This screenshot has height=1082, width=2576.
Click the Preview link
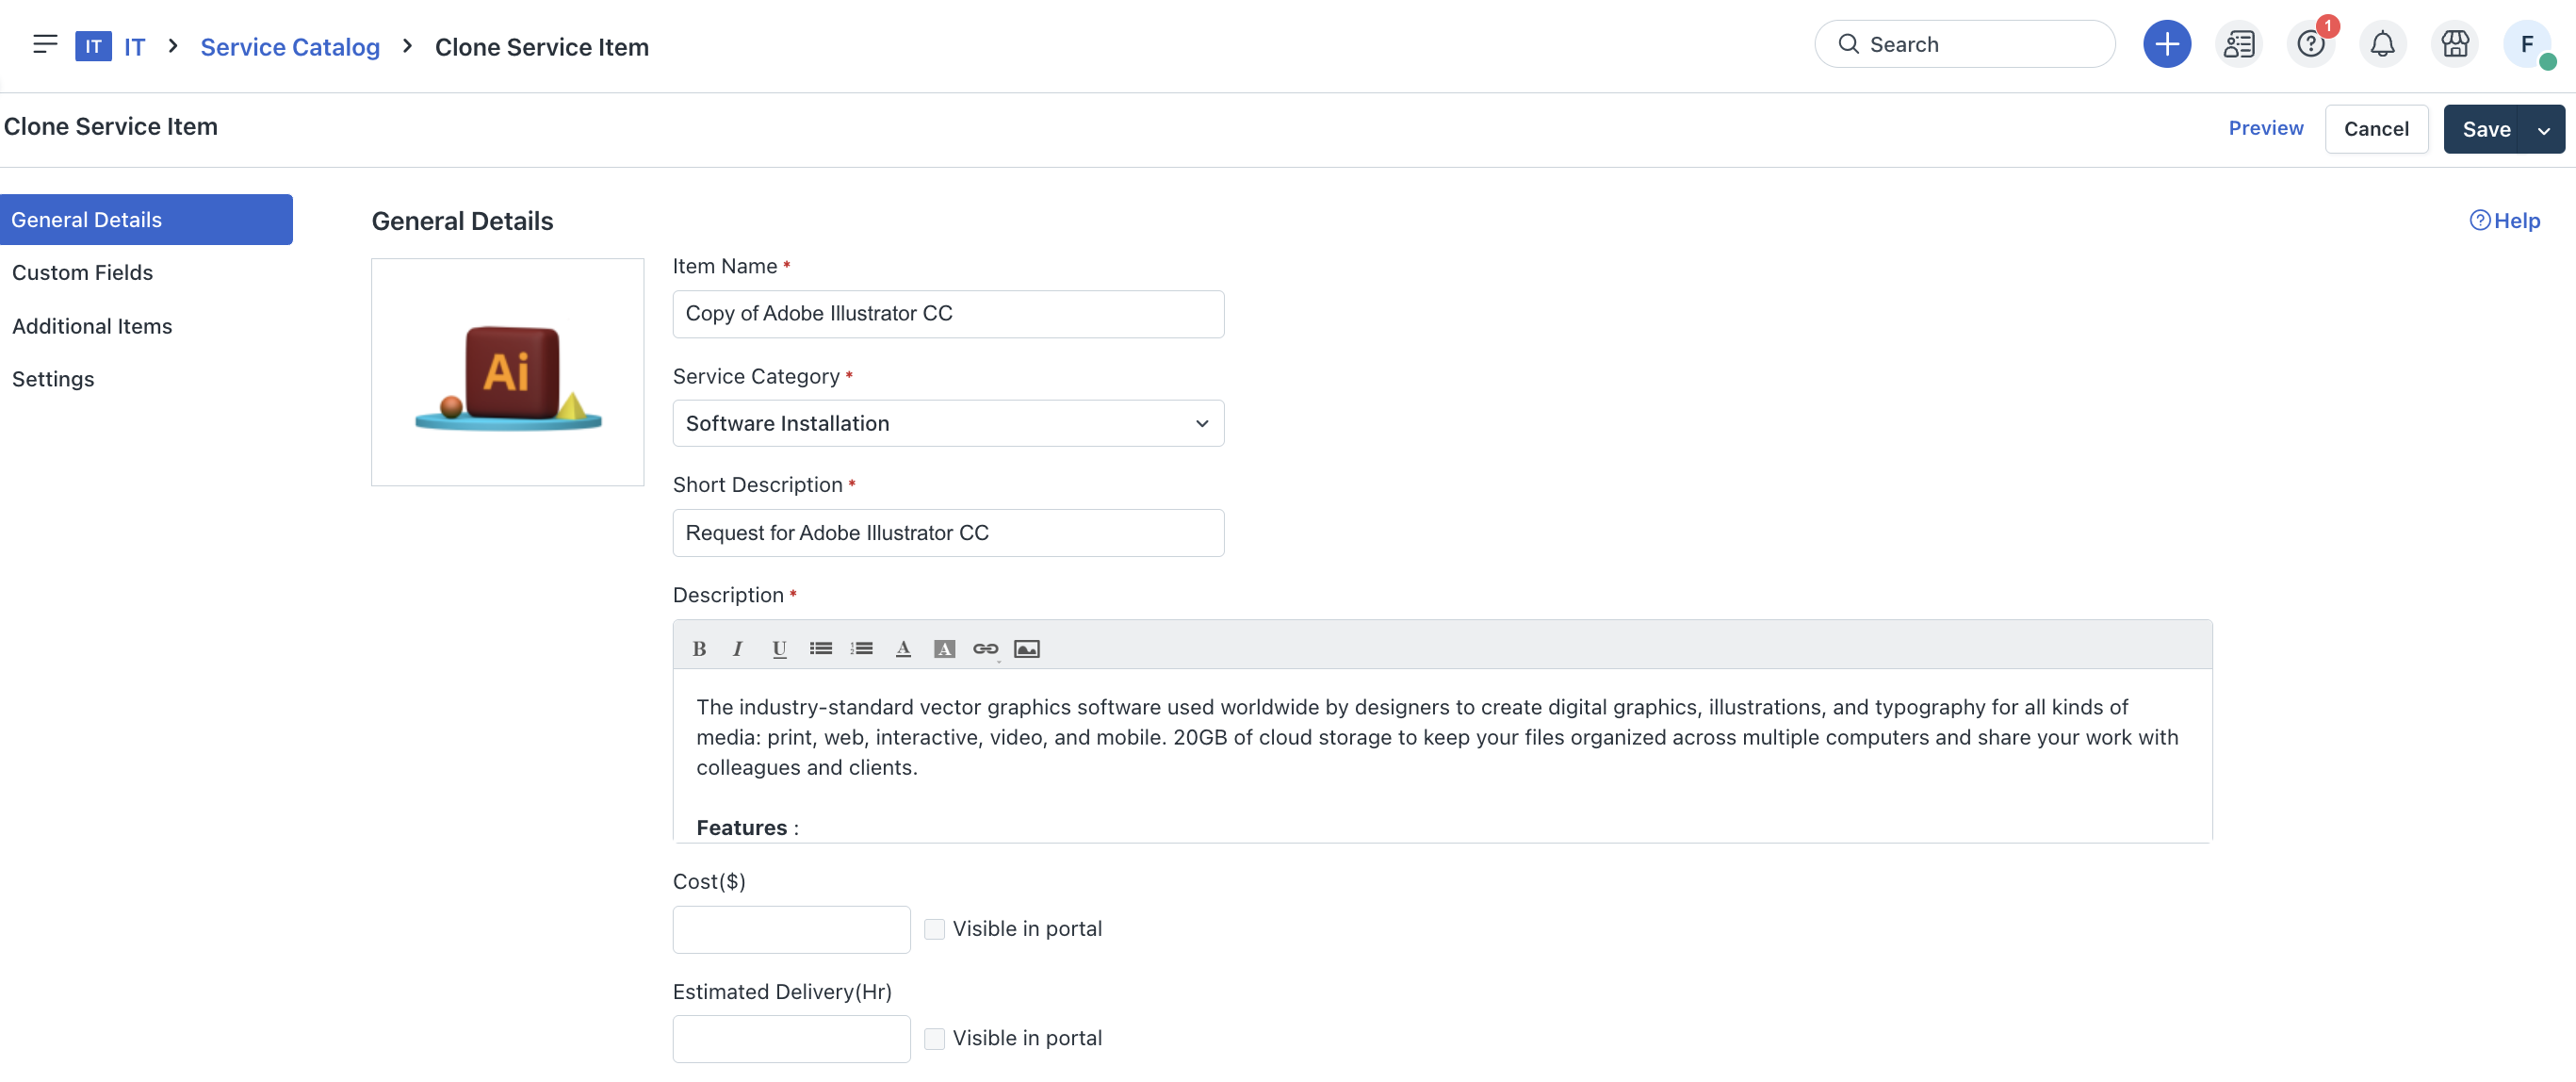coord(2265,128)
